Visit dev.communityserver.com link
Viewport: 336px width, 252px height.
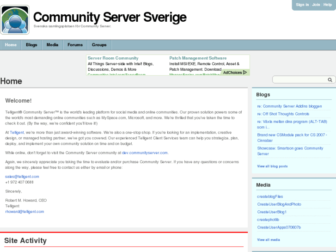(x=145, y=153)
